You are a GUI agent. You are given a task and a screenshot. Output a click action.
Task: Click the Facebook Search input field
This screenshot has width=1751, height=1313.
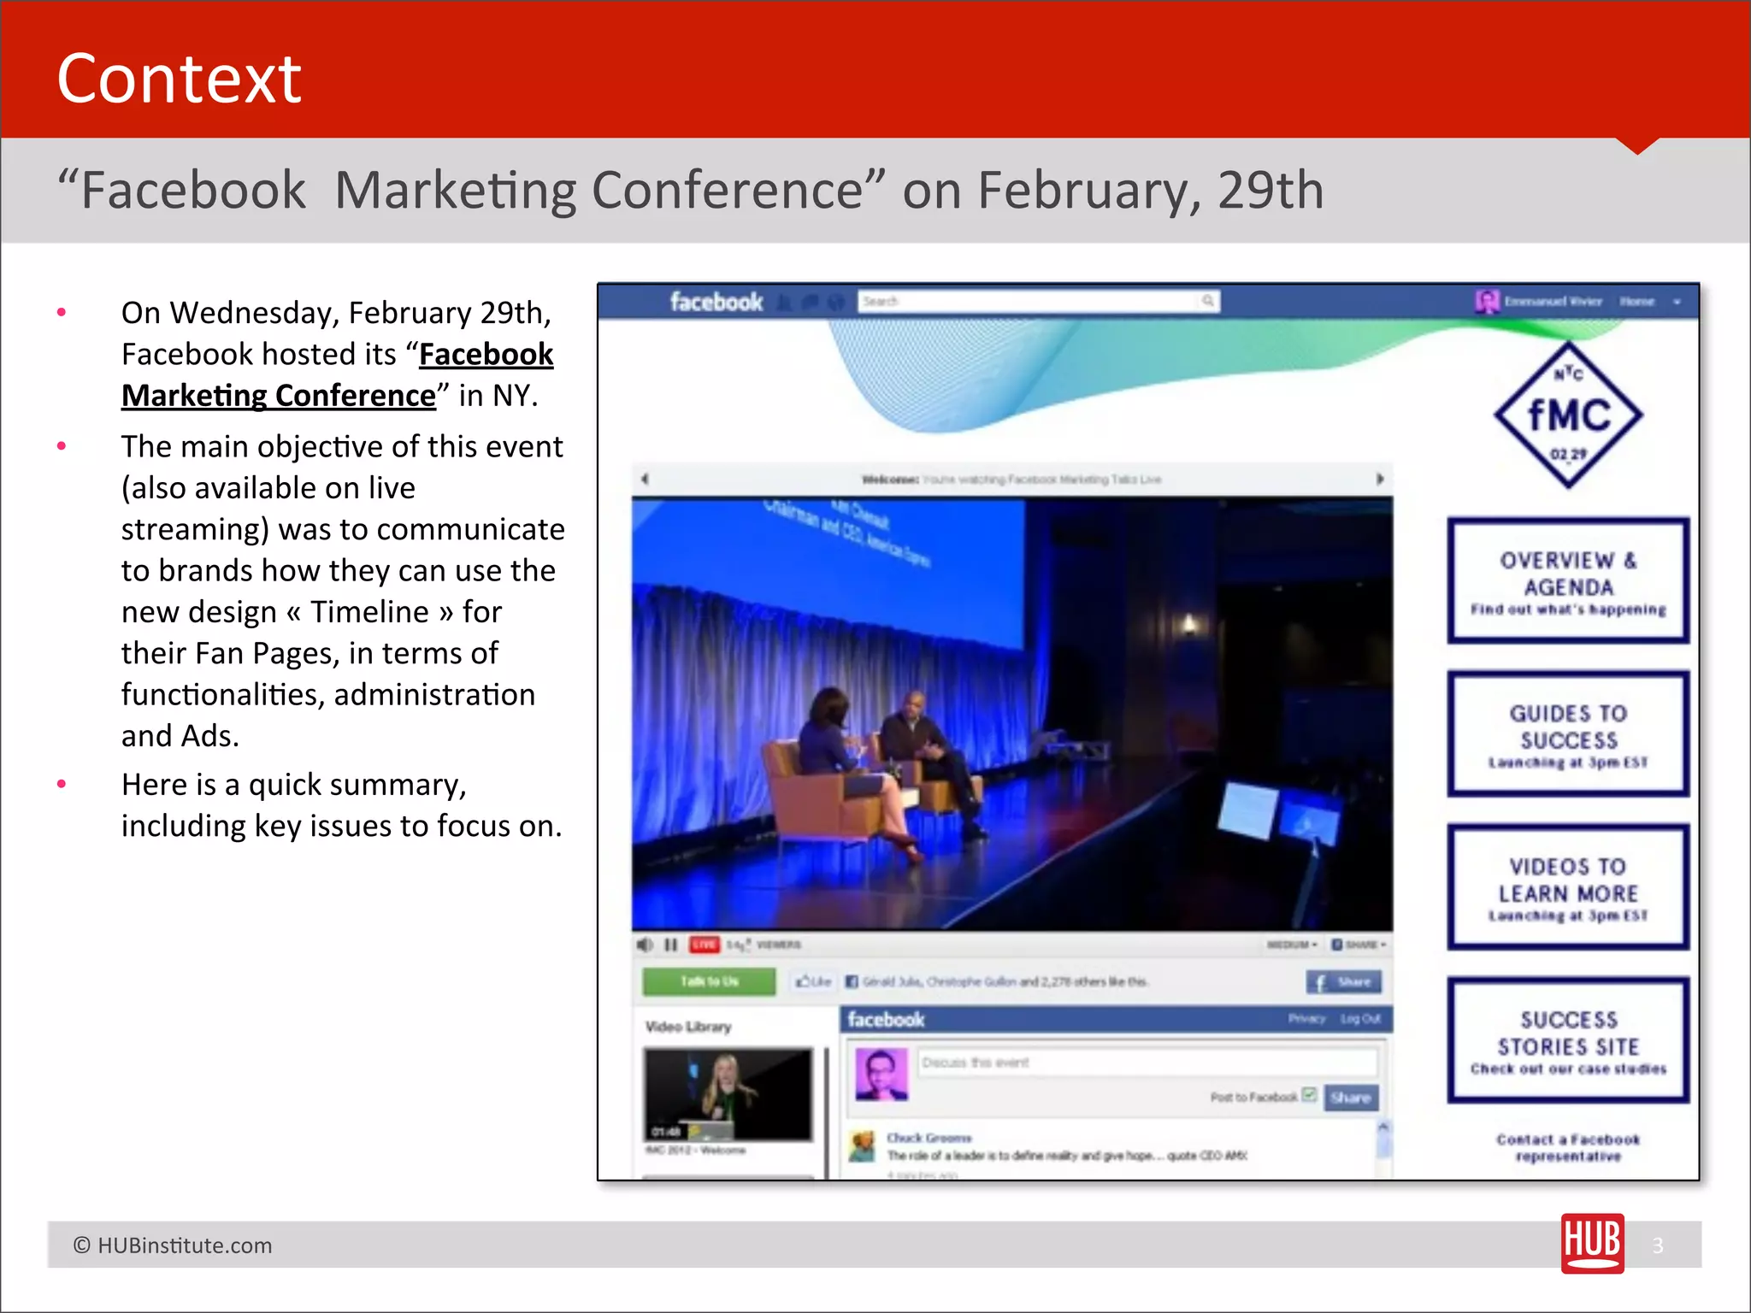(x=1029, y=301)
